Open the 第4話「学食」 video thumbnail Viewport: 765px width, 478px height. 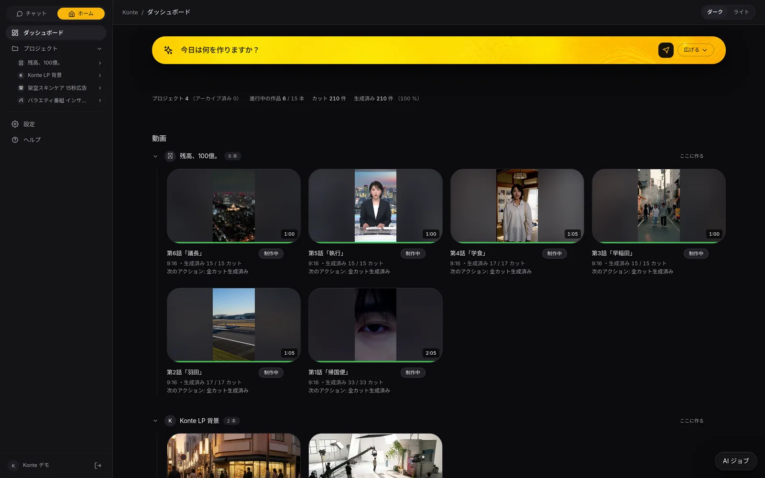[517, 206]
